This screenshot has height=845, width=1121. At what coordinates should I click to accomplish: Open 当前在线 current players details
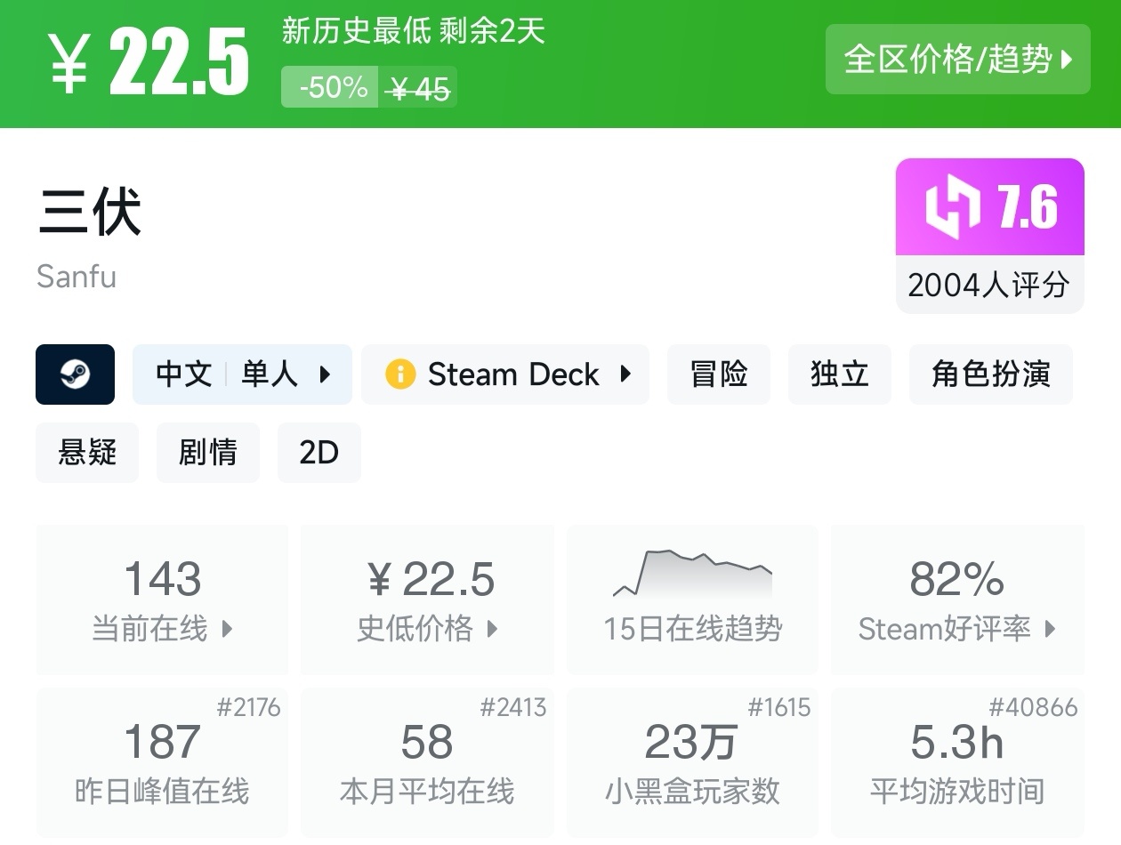[162, 600]
